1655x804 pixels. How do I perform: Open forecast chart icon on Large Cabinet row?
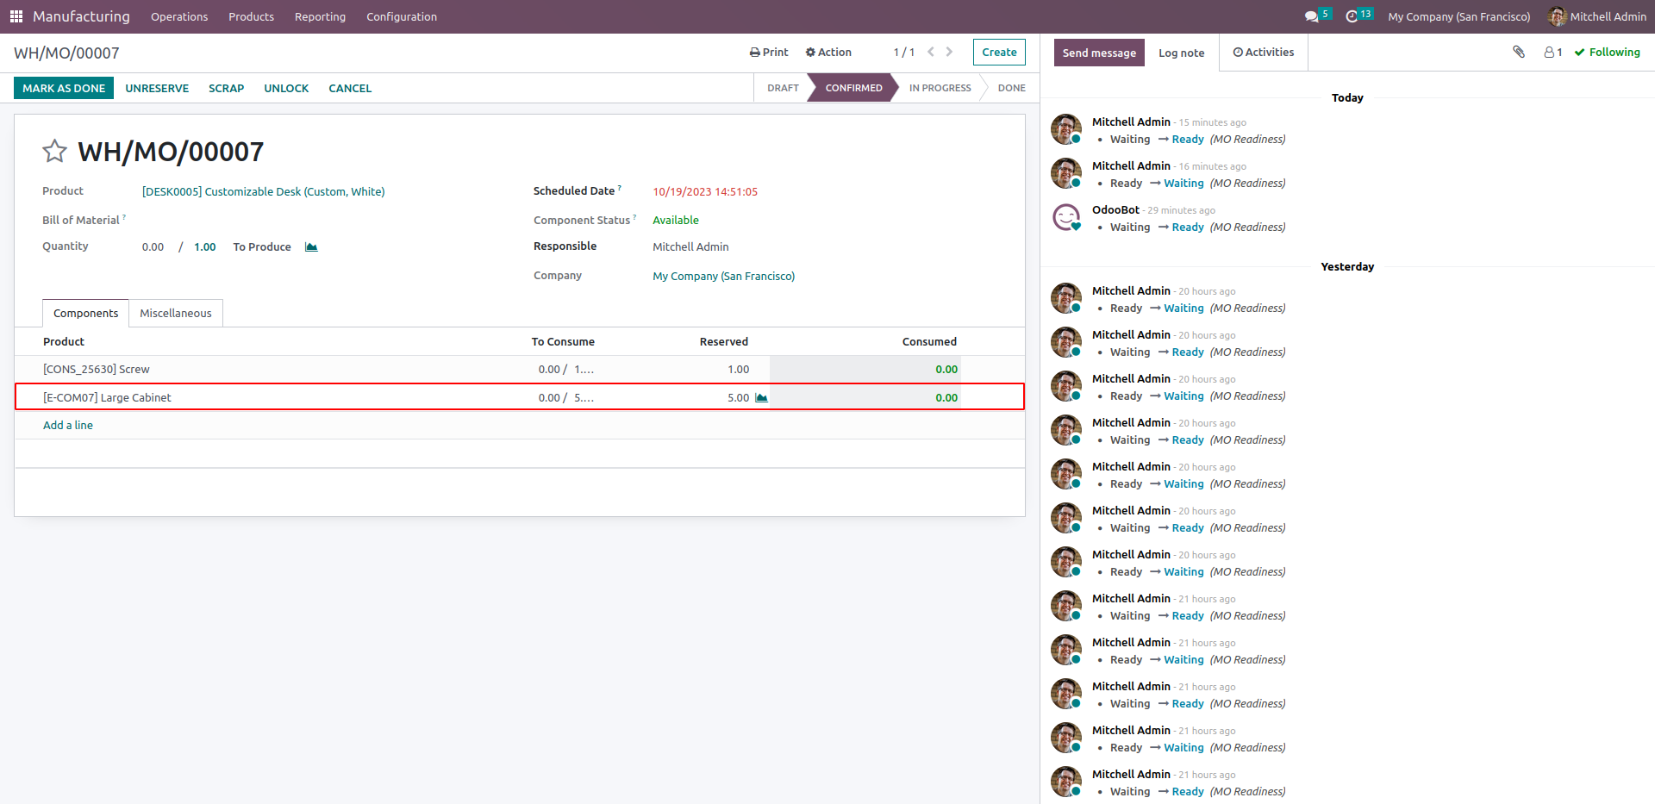(761, 397)
